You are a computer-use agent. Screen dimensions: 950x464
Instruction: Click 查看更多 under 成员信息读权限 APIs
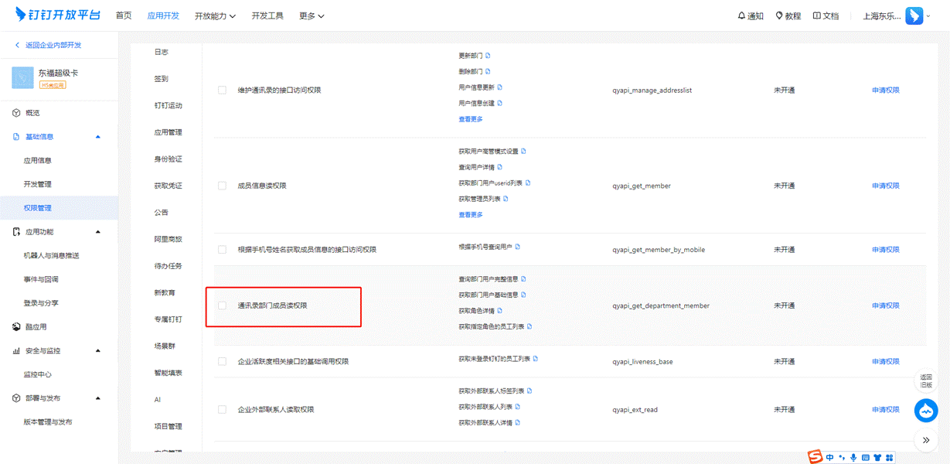pos(471,215)
